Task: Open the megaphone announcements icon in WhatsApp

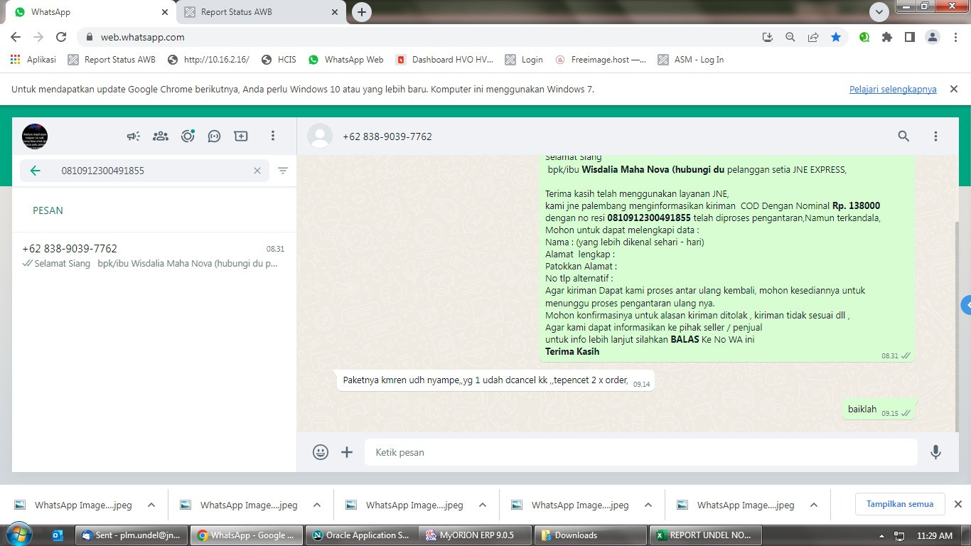Action: click(x=134, y=136)
